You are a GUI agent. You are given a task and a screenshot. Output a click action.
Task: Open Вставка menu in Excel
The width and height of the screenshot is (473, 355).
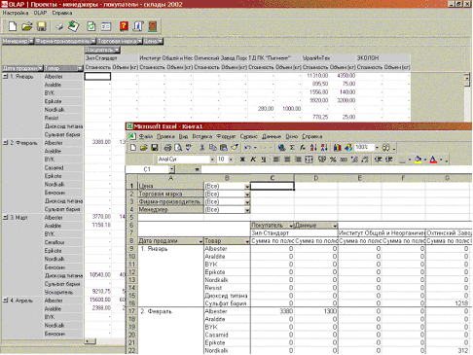click(x=201, y=136)
